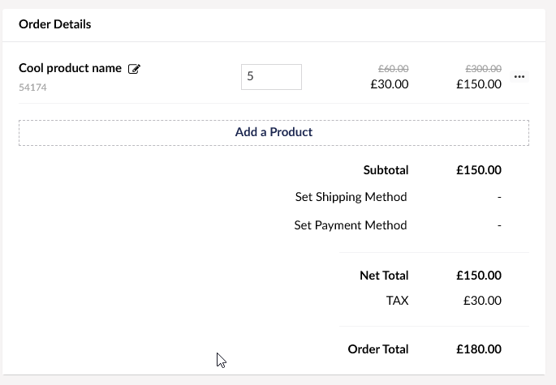
Task: Open the Set Shipping Method link
Action: 351,197
